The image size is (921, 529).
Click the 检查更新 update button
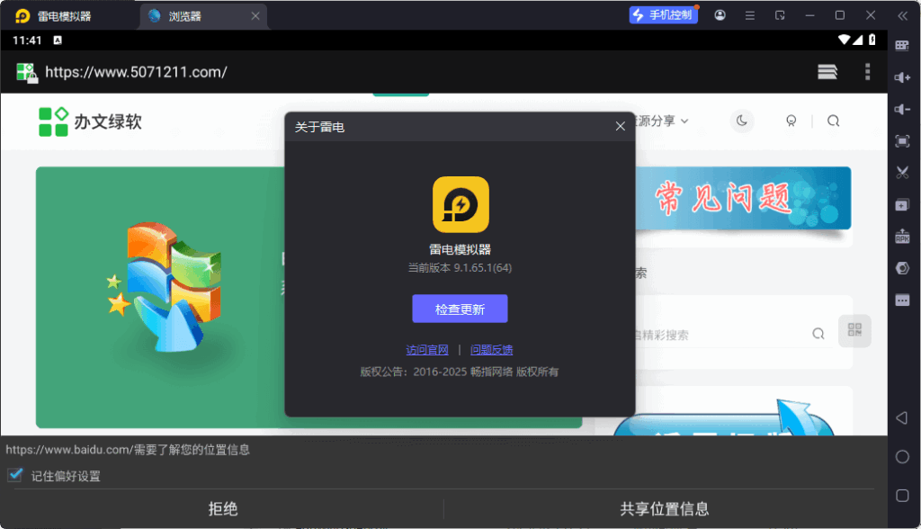pyautogui.click(x=460, y=309)
